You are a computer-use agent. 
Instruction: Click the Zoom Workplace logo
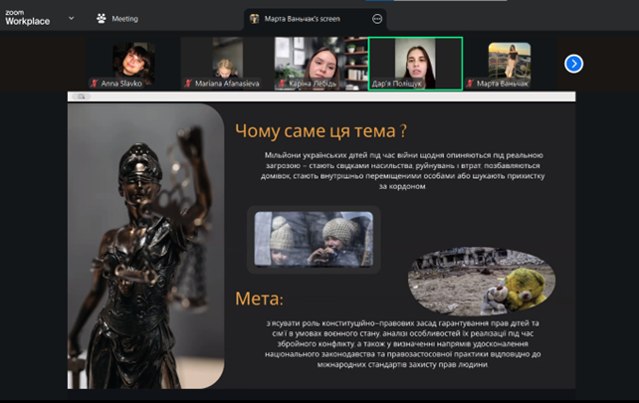point(29,17)
